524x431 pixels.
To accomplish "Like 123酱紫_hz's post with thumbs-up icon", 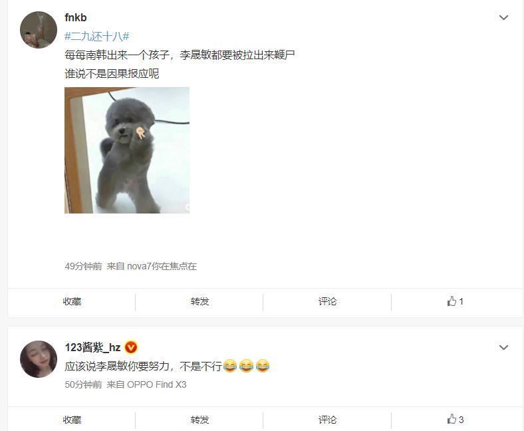I will (452, 419).
